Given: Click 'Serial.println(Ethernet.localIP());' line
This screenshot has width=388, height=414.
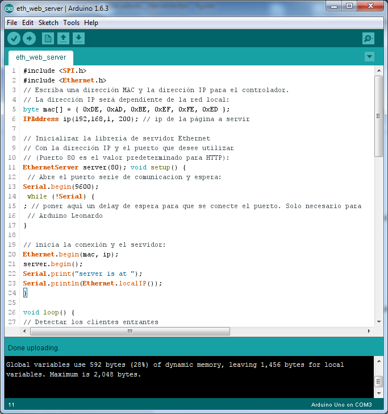Looking at the screenshot, I should 93,283.
